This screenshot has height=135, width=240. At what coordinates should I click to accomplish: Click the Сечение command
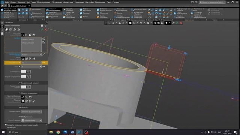(85, 13)
